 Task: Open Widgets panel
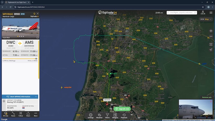115,116
